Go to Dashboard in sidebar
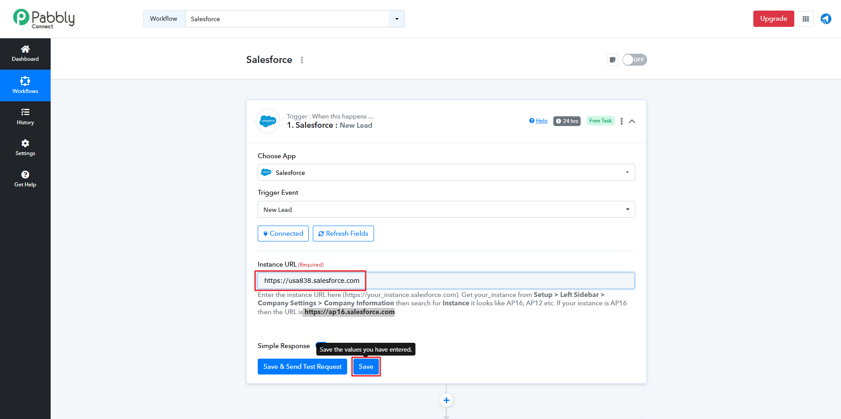The image size is (841, 419). (x=25, y=53)
